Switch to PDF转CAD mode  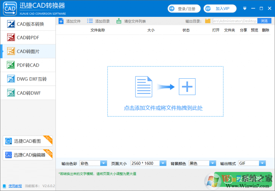[28, 65]
